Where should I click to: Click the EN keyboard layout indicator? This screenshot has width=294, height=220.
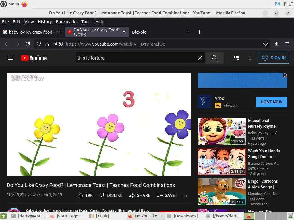click(277, 4)
